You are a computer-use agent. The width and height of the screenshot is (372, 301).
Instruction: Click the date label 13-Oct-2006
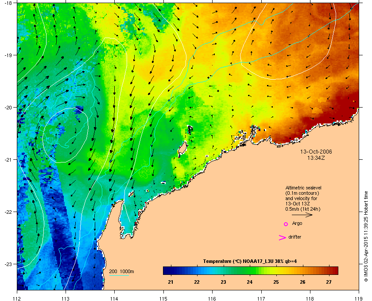coord(316,151)
